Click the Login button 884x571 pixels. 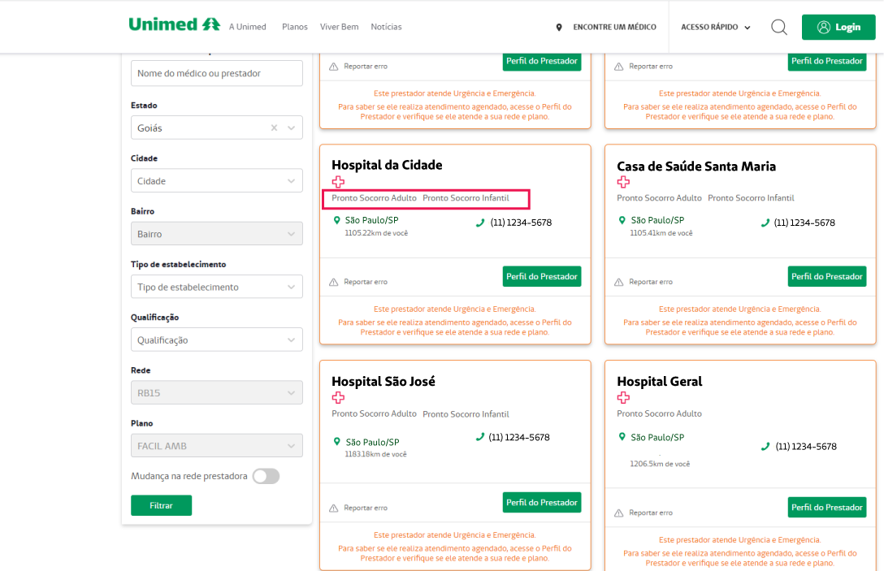pos(838,27)
